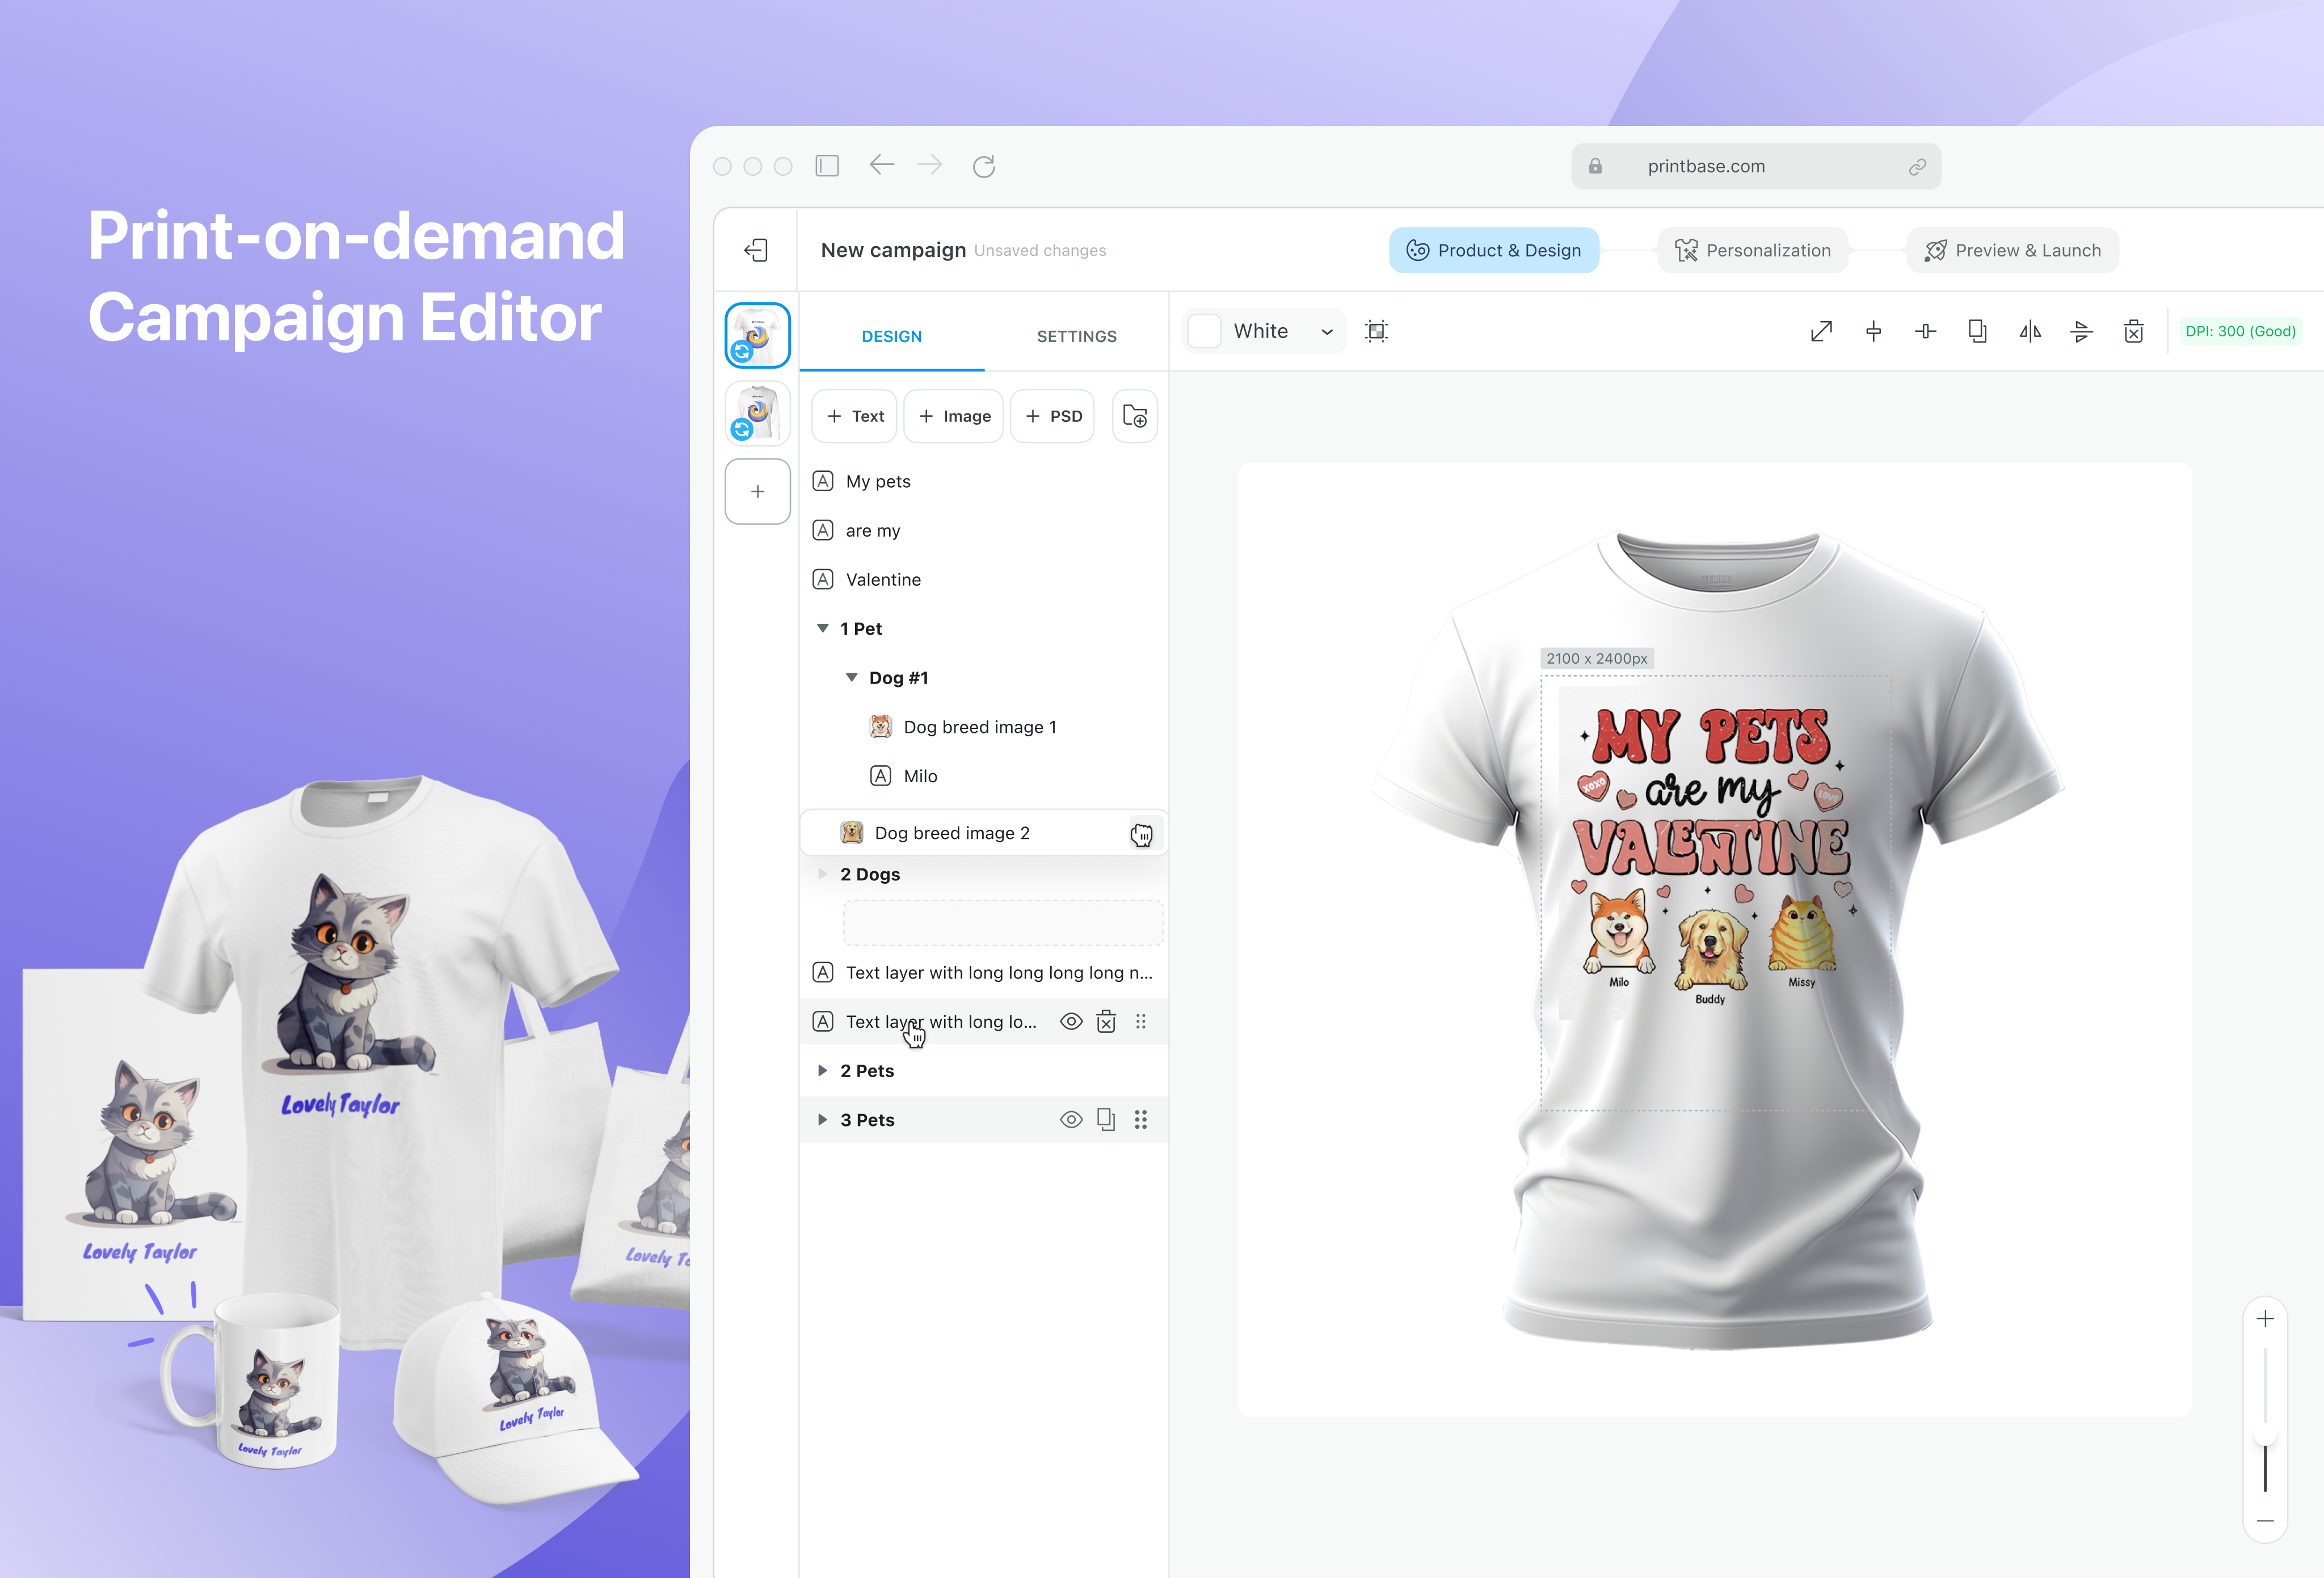Add a PSD file
Image resolution: width=2324 pixels, height=1578 pixels.
pos(1053,416)
